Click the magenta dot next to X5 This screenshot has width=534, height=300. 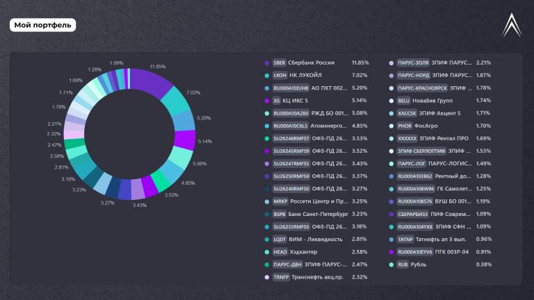coord(267,101)
